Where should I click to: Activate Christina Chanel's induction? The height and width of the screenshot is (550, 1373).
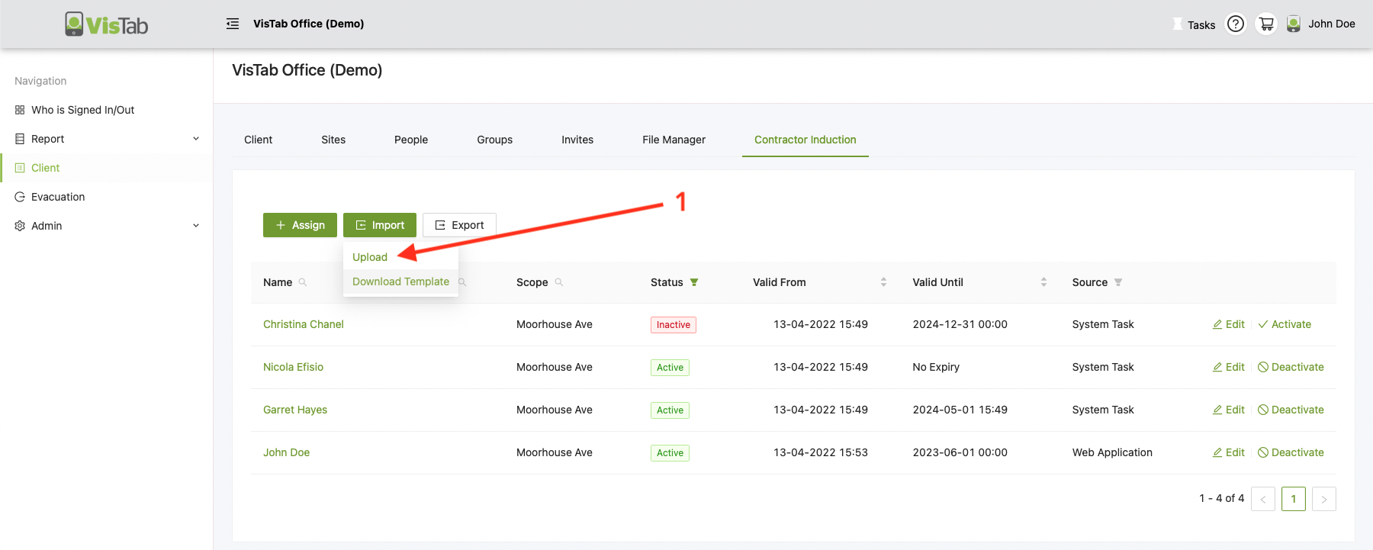pyautogui.click(x=1285, y=324)
